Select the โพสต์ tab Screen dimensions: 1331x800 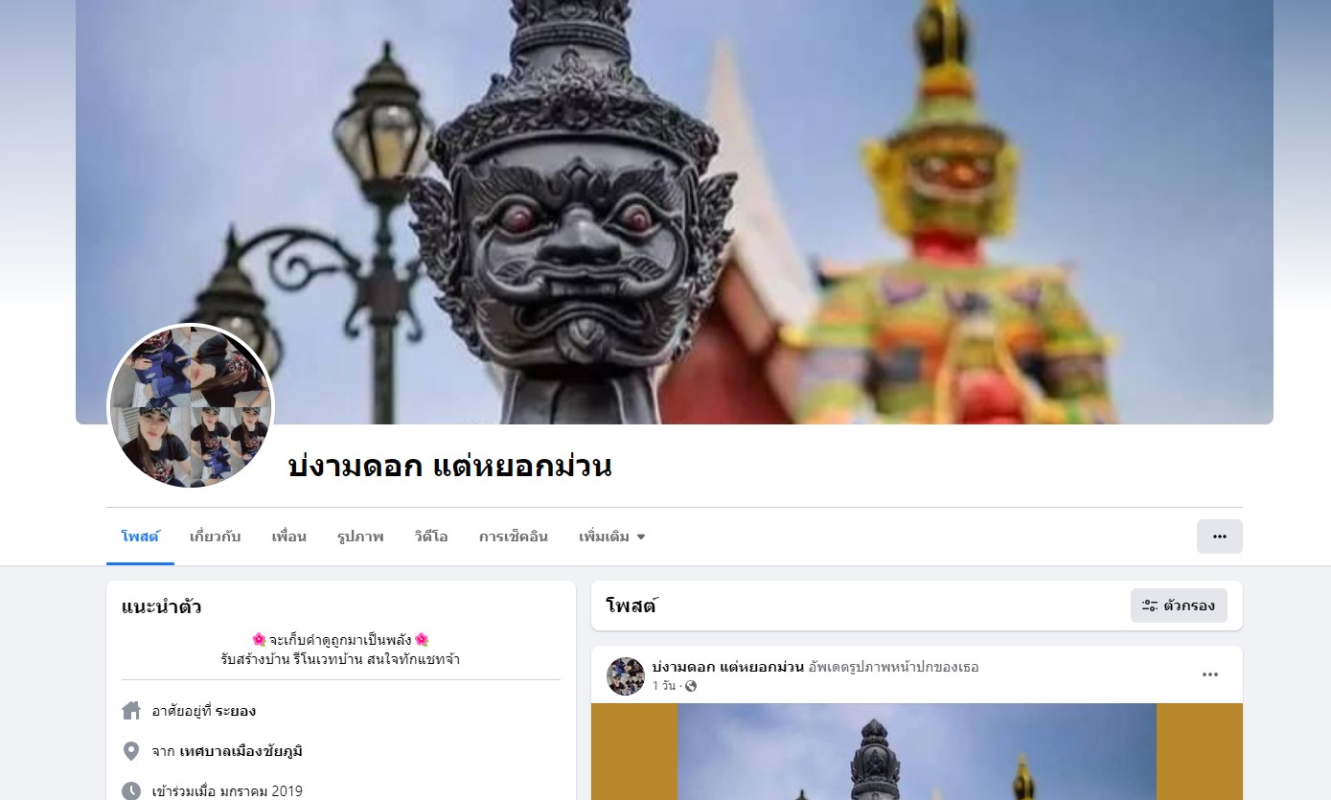(x=140, y=537)
